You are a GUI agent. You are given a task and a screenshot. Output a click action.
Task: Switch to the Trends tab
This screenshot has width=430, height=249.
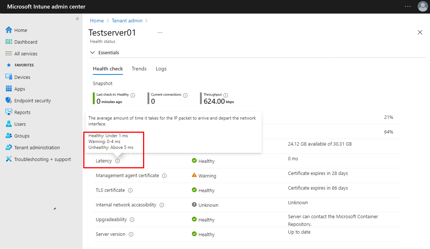(139, 69)
